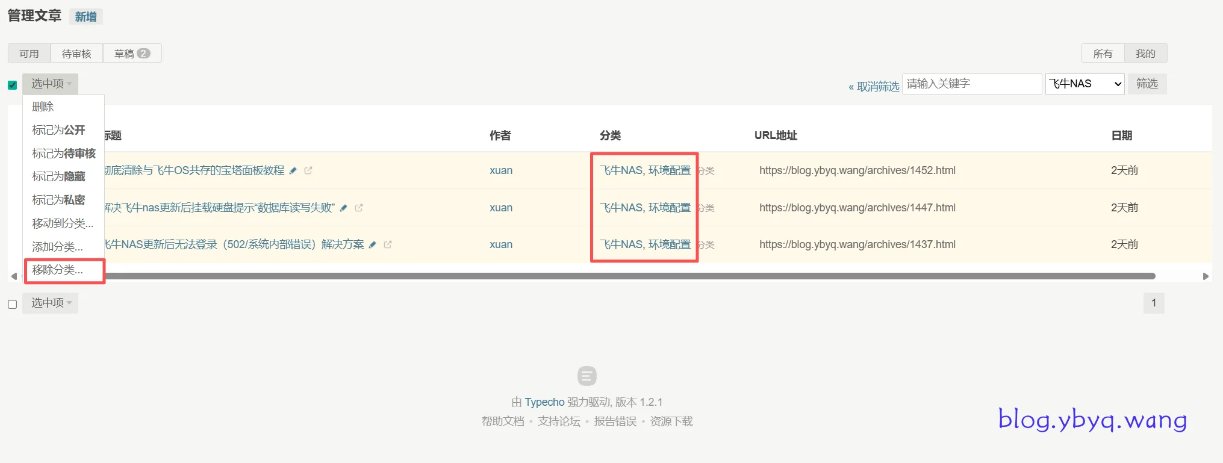This screenshot has height=463, width=1223.
Task: Click the Typecho logo icon in the footer
Action: (x=587, y=376)
